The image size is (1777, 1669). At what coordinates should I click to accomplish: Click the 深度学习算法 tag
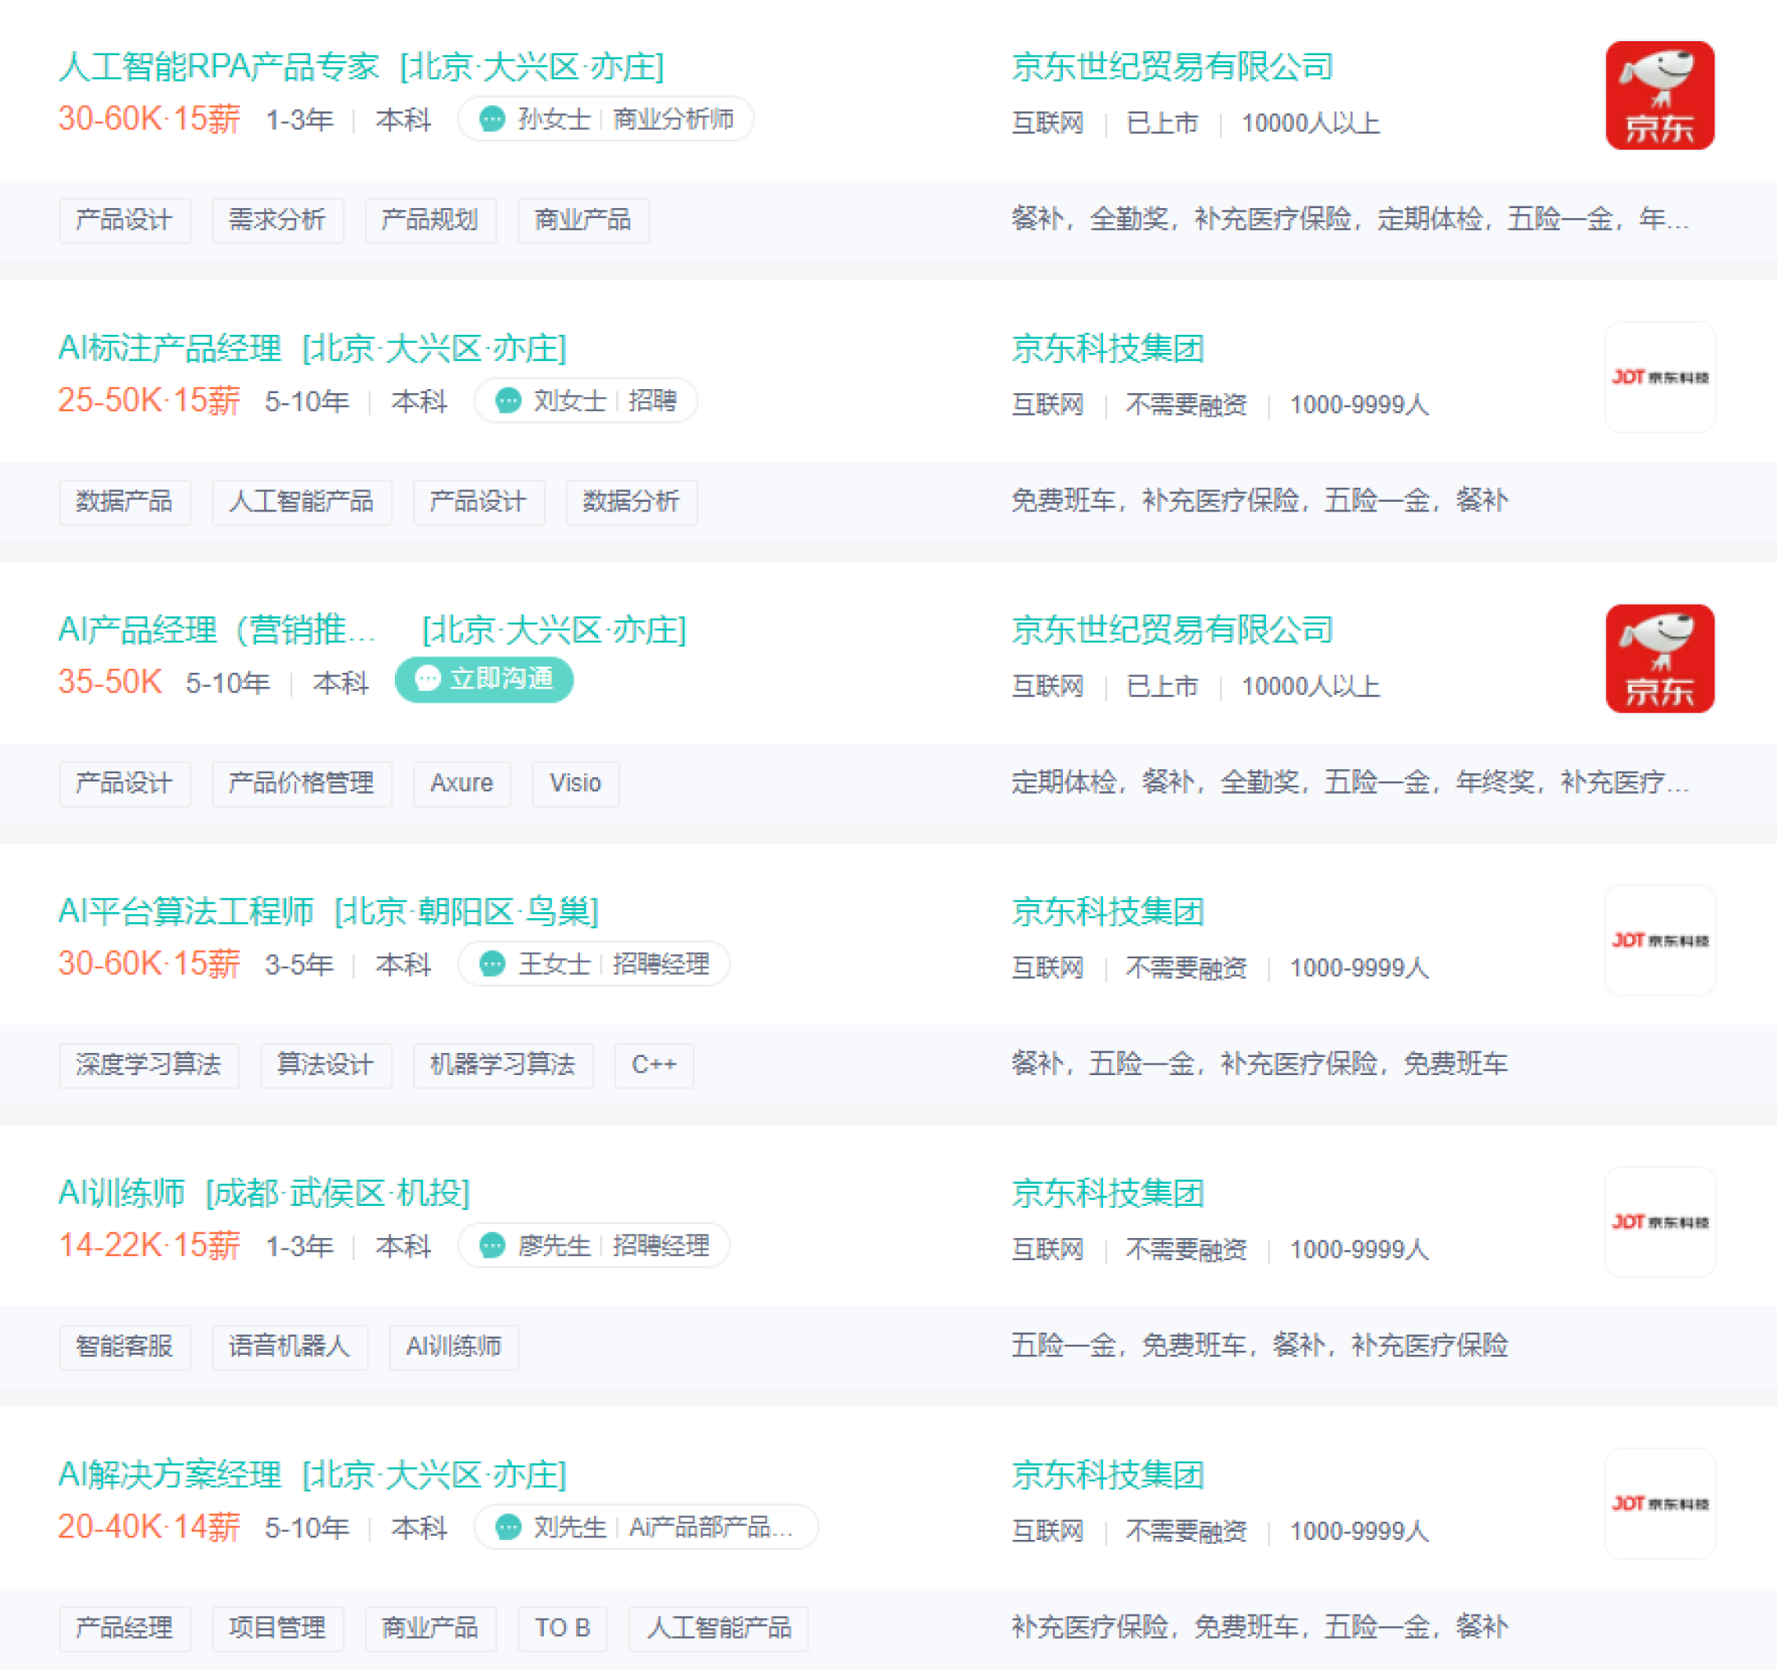point(148,1064)
